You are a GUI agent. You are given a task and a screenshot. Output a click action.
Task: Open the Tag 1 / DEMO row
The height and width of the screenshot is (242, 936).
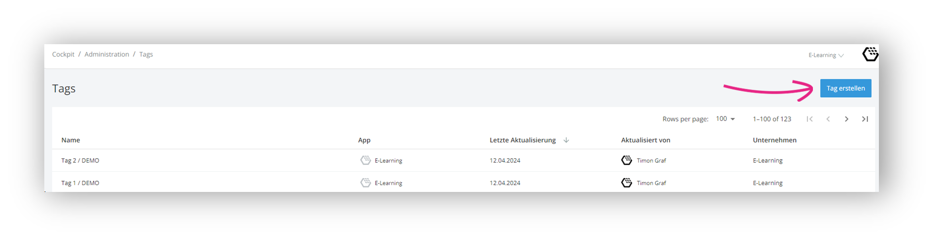[x=463, y=183]
